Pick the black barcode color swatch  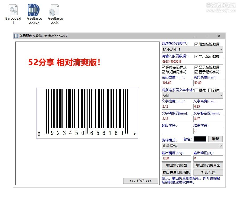click(x=200, y=139)
